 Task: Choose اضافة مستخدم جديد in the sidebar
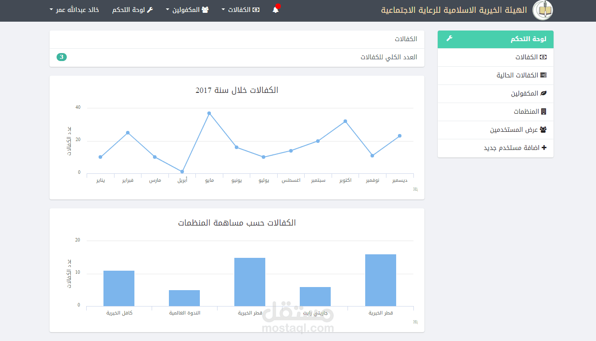pyautogui.click(x=495, y=148)
